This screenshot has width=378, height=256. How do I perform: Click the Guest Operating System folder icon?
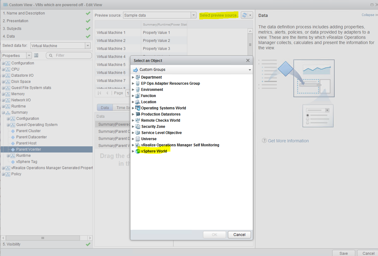13,125
